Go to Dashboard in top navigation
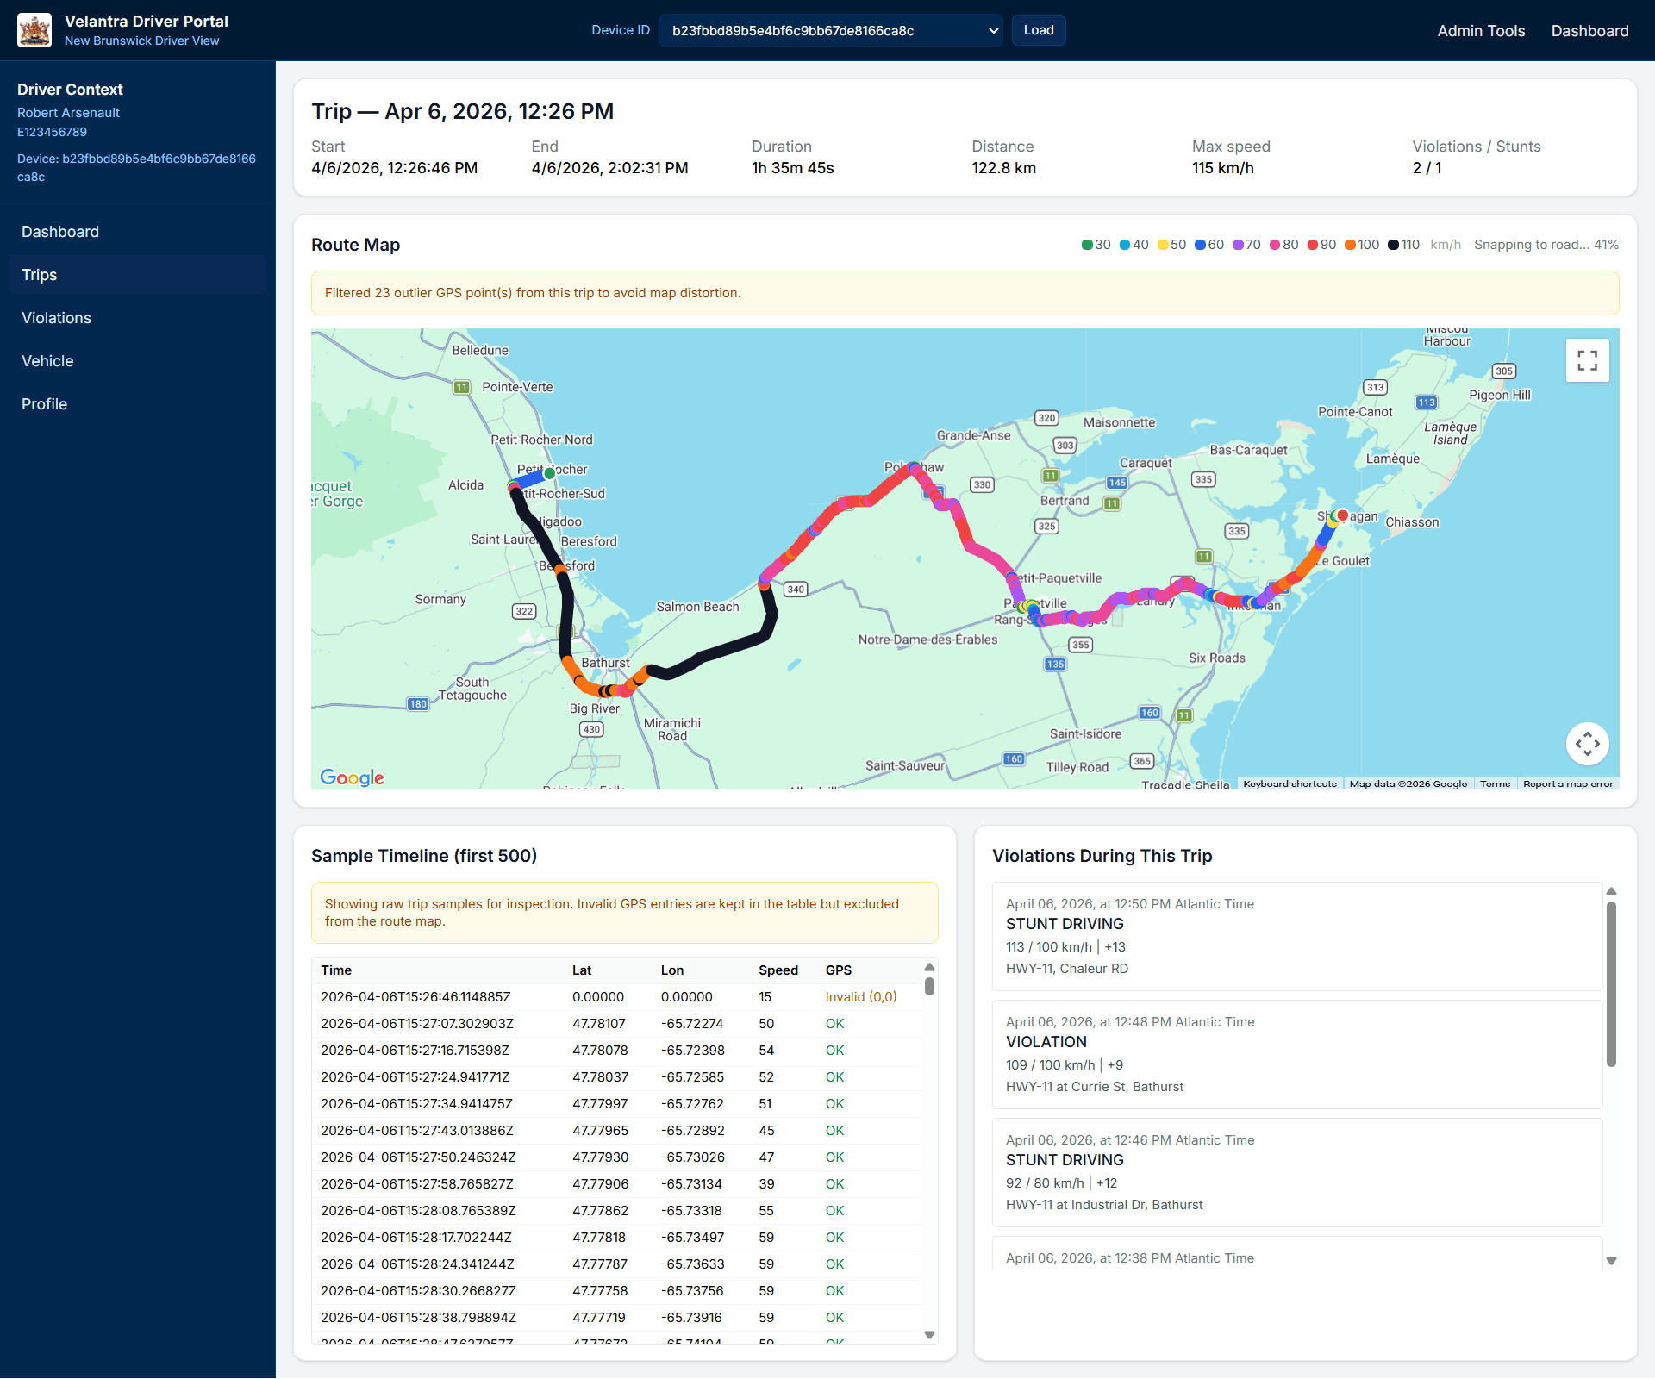The height and width of the screenshot is (1379, 1655). point(1589,31)
